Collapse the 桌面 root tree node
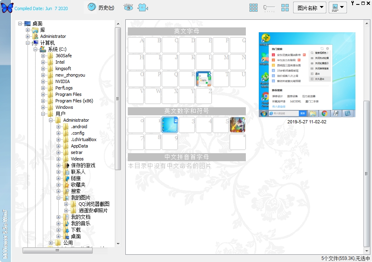Viewport: 372px width, 262px height. pos(20,23)
